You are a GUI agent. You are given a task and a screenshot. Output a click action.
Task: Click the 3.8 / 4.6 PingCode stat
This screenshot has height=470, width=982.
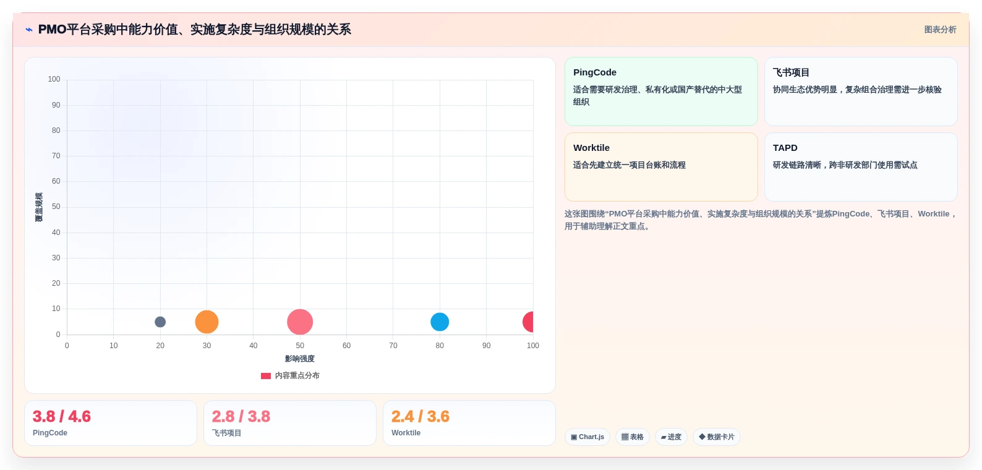click(111, 423)
